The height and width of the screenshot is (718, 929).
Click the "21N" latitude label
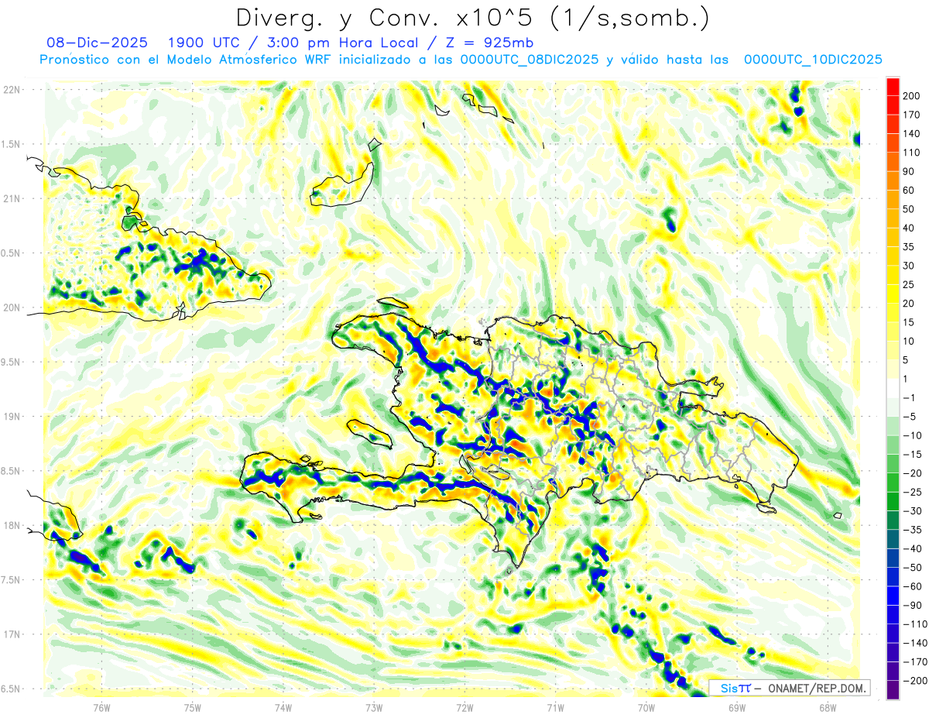click(x=12, y=198)
